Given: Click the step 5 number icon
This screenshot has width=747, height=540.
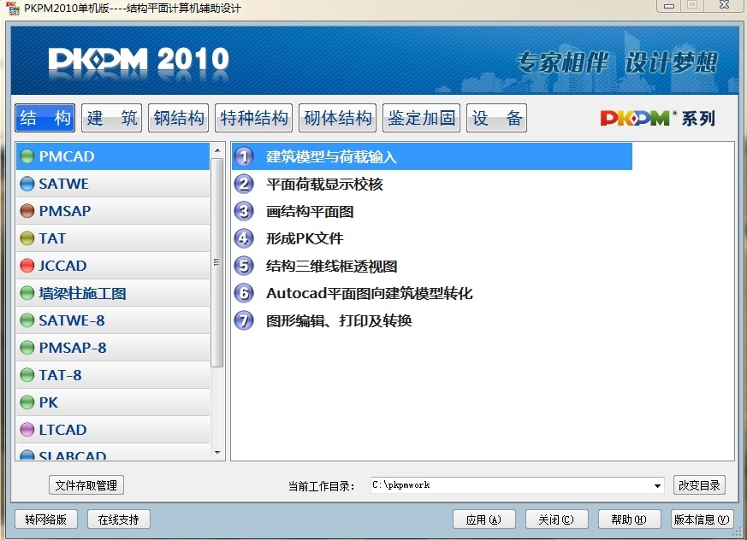Looking at the screenshot, I should [244, 266].
